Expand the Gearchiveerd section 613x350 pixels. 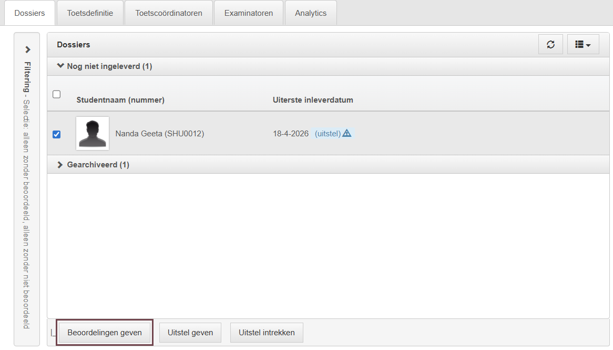coord(60,165)
